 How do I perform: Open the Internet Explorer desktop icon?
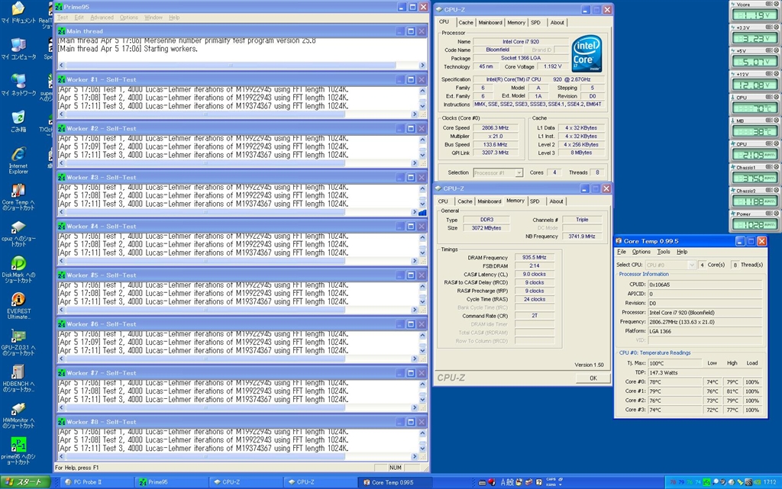pos(18,154)
